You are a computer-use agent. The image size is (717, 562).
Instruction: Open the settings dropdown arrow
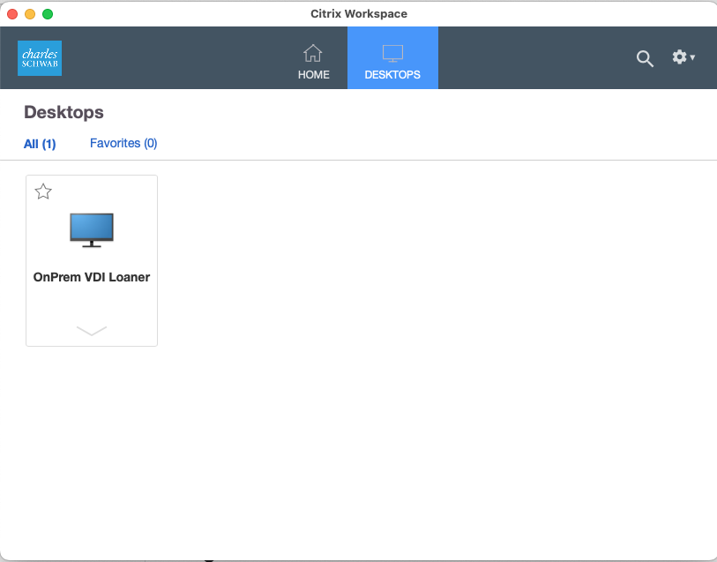click(691, 58)
